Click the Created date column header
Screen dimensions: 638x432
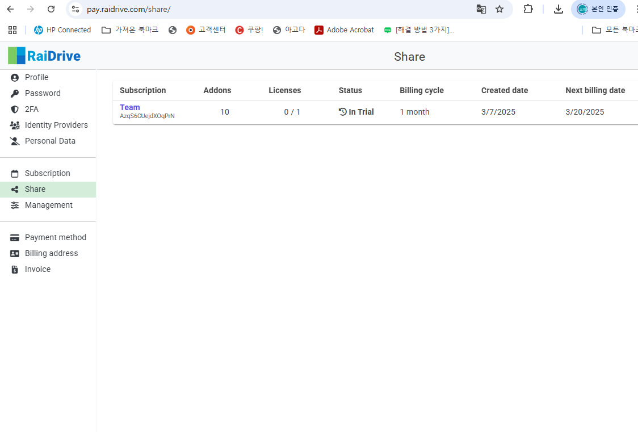[505, 90]
